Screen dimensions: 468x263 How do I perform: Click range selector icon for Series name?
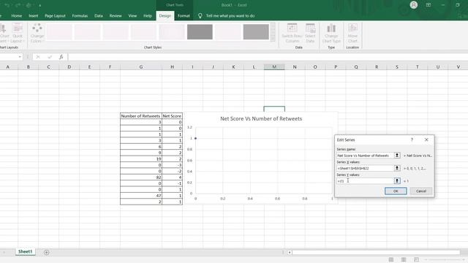tap(397, 156)
